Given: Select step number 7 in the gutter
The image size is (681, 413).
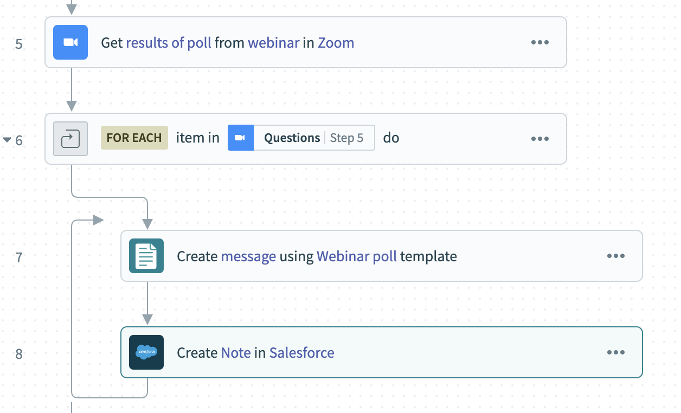Looking at the screenshot, I should pos(19,257).
